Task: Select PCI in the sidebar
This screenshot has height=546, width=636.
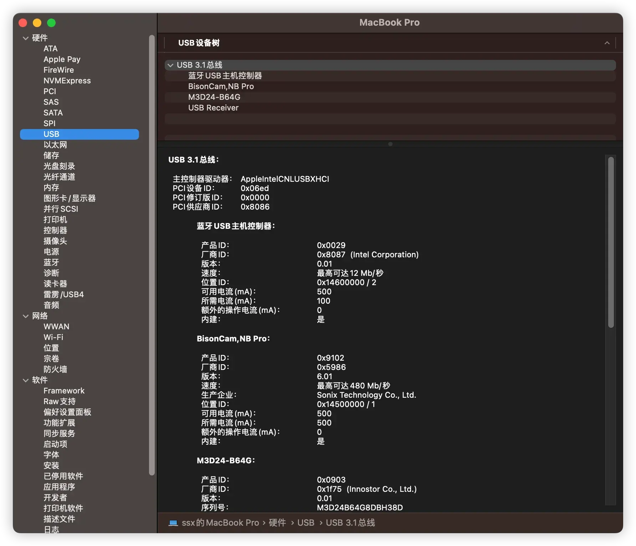Action: [x=50, y=91]
